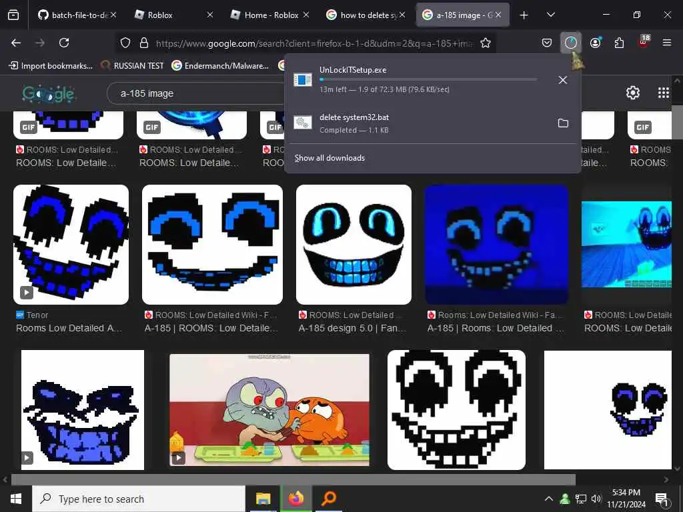Click the Rooms Low Detailed A... Tenor caption
683x512 pixels.
point(69,328)
